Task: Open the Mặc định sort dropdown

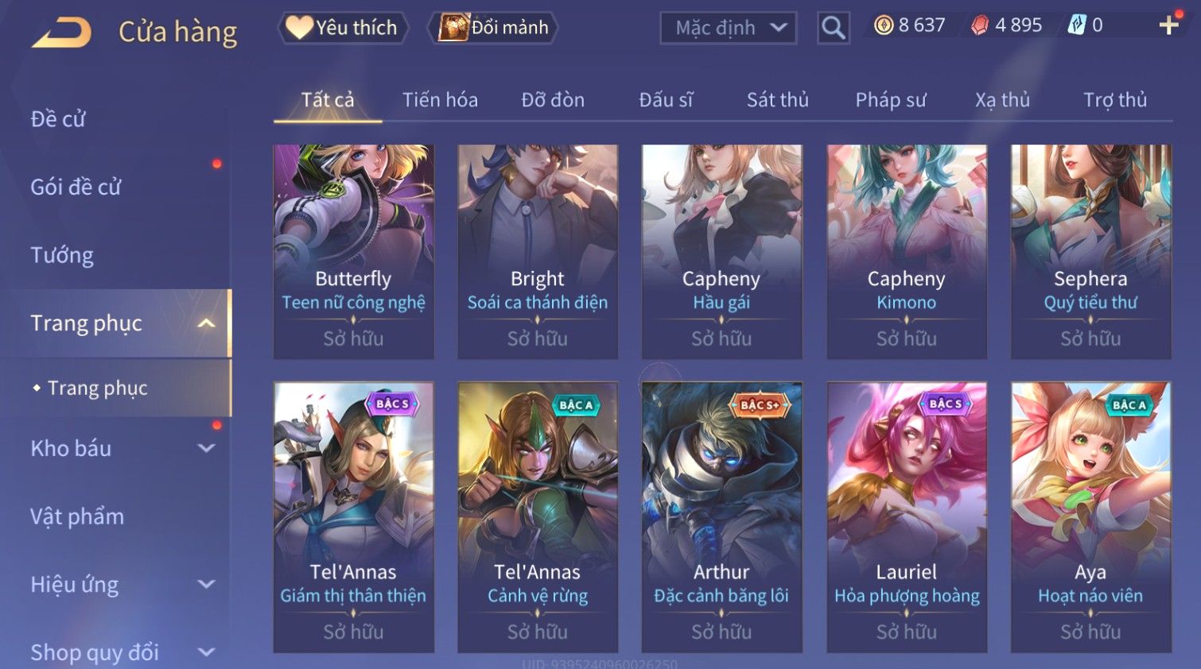Action: (728, 28)
